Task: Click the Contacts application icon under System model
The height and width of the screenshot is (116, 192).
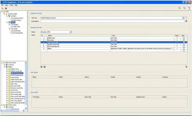Action: 9,16
